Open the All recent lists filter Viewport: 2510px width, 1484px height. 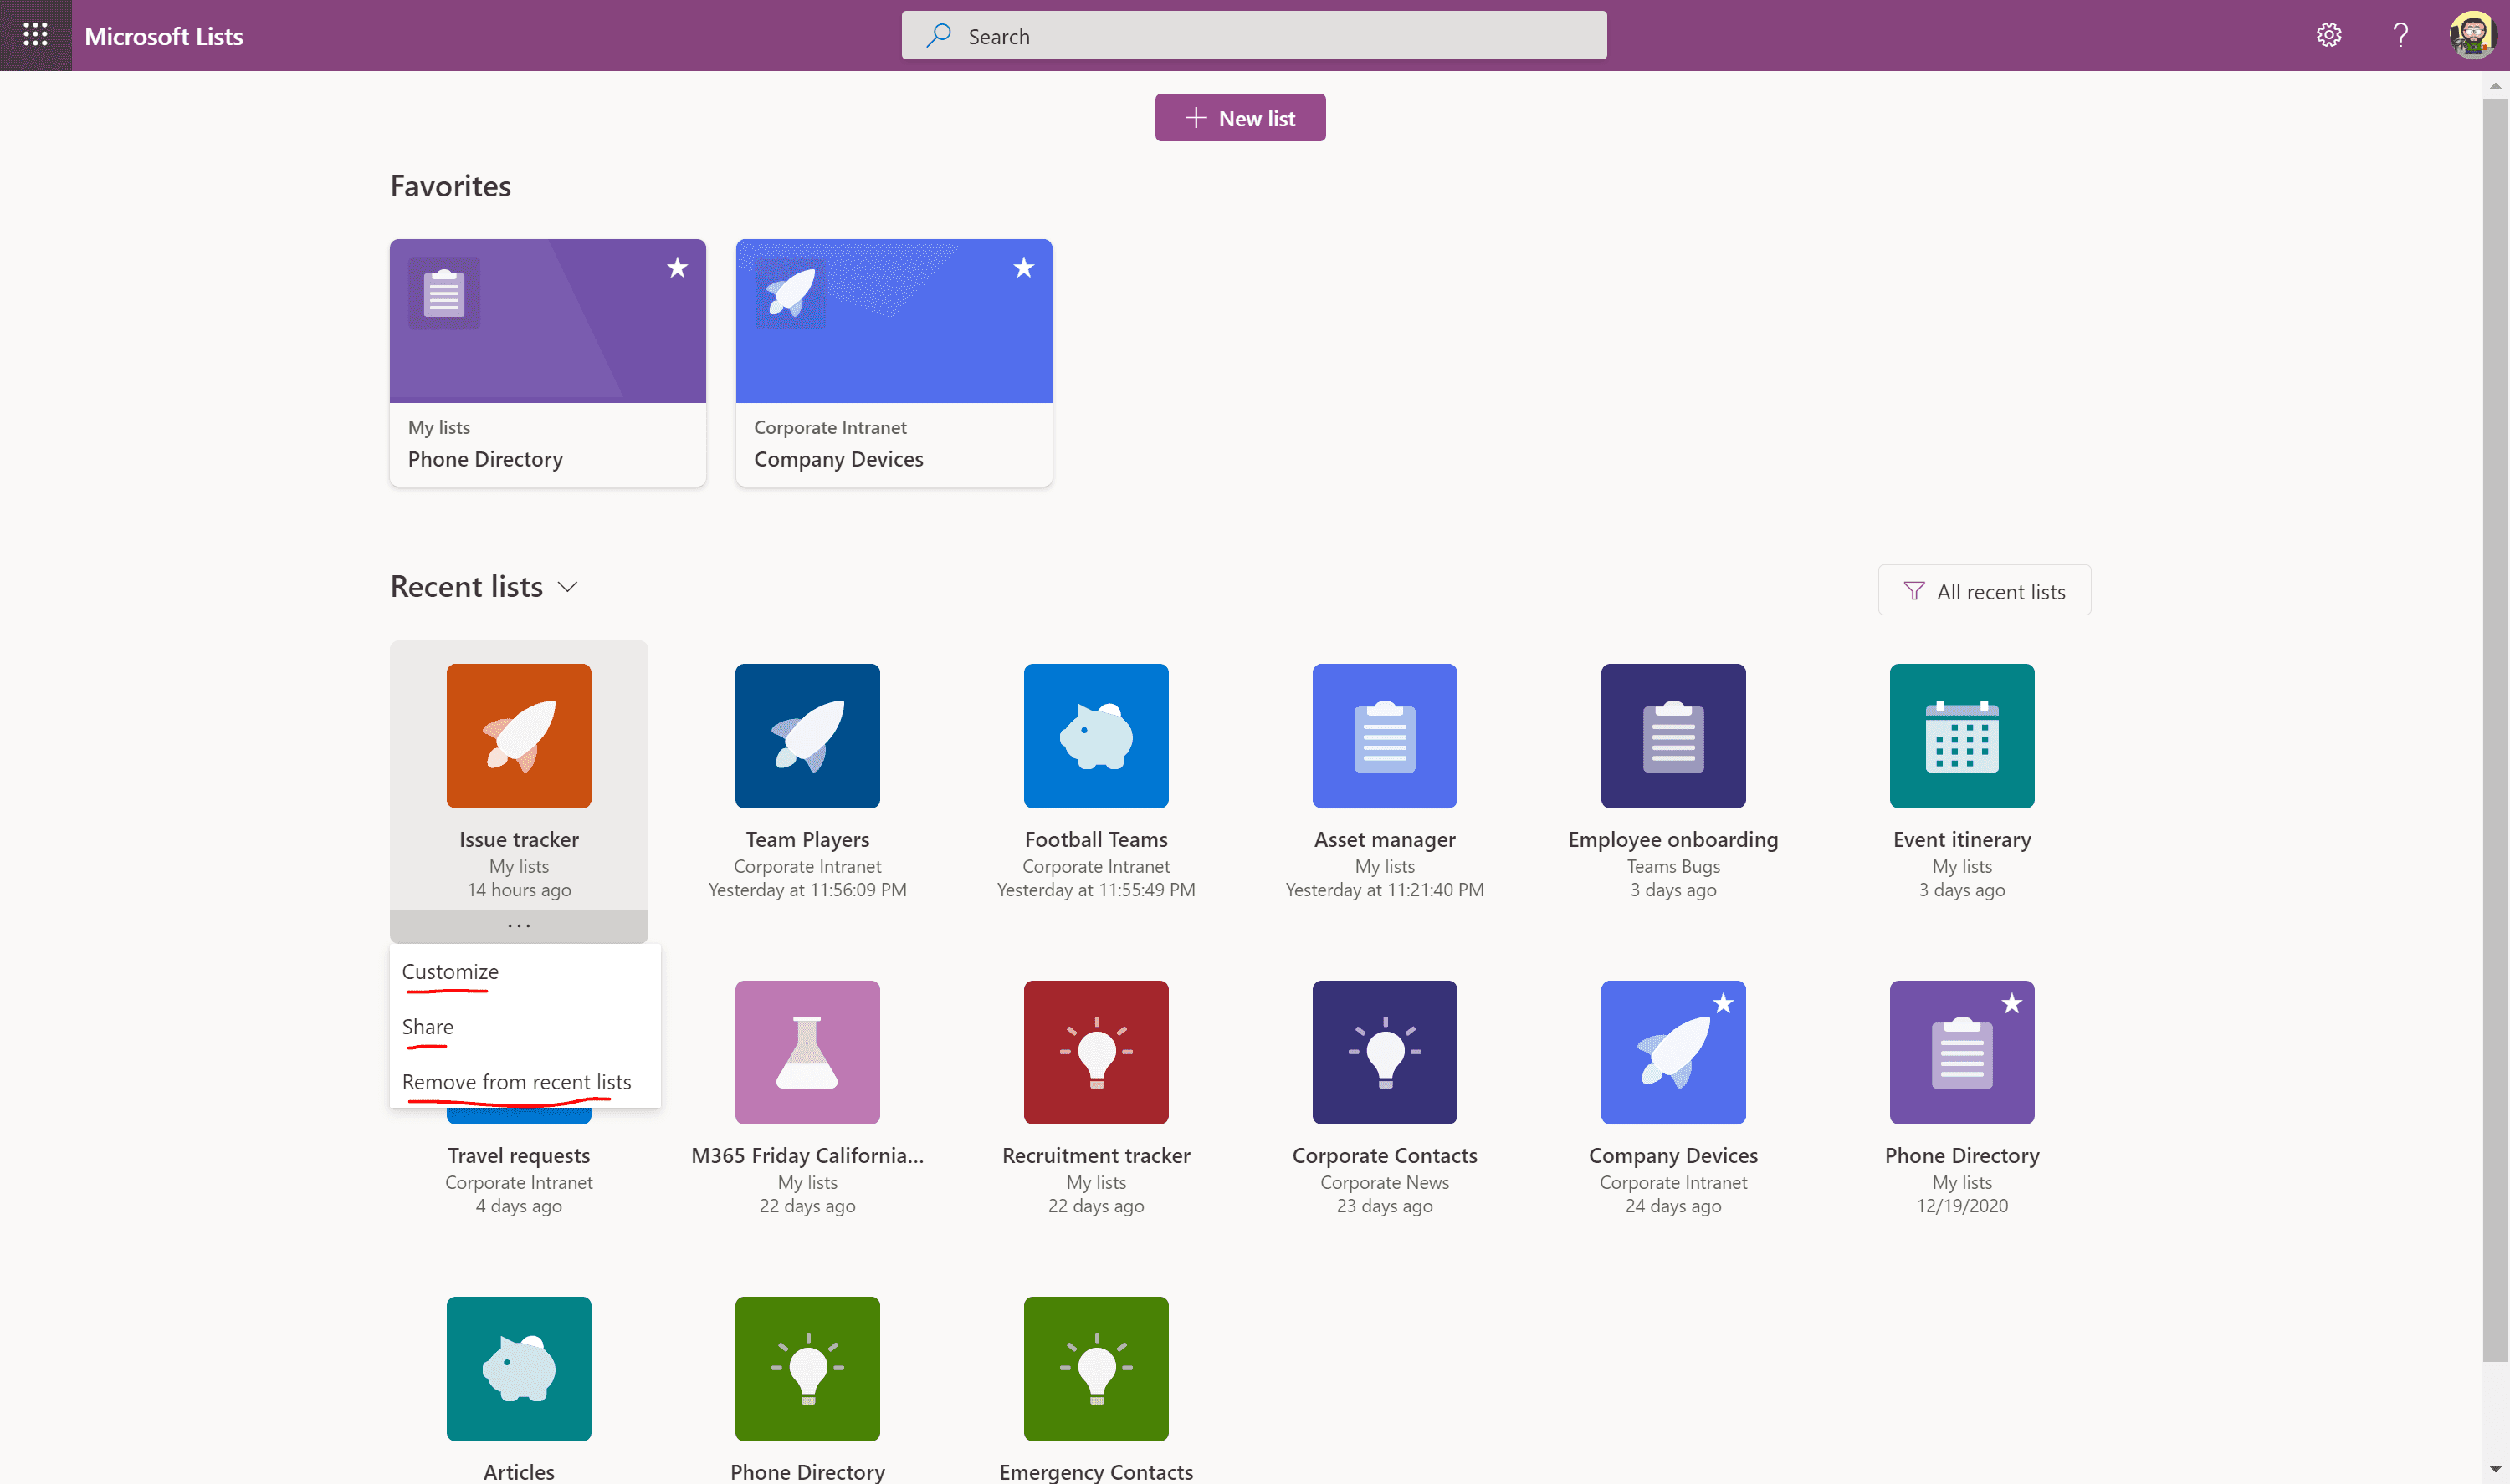1984,591
